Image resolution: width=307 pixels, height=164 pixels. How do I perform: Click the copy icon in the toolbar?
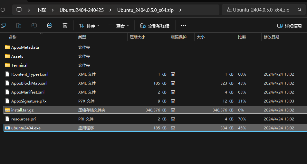point(3,26)
